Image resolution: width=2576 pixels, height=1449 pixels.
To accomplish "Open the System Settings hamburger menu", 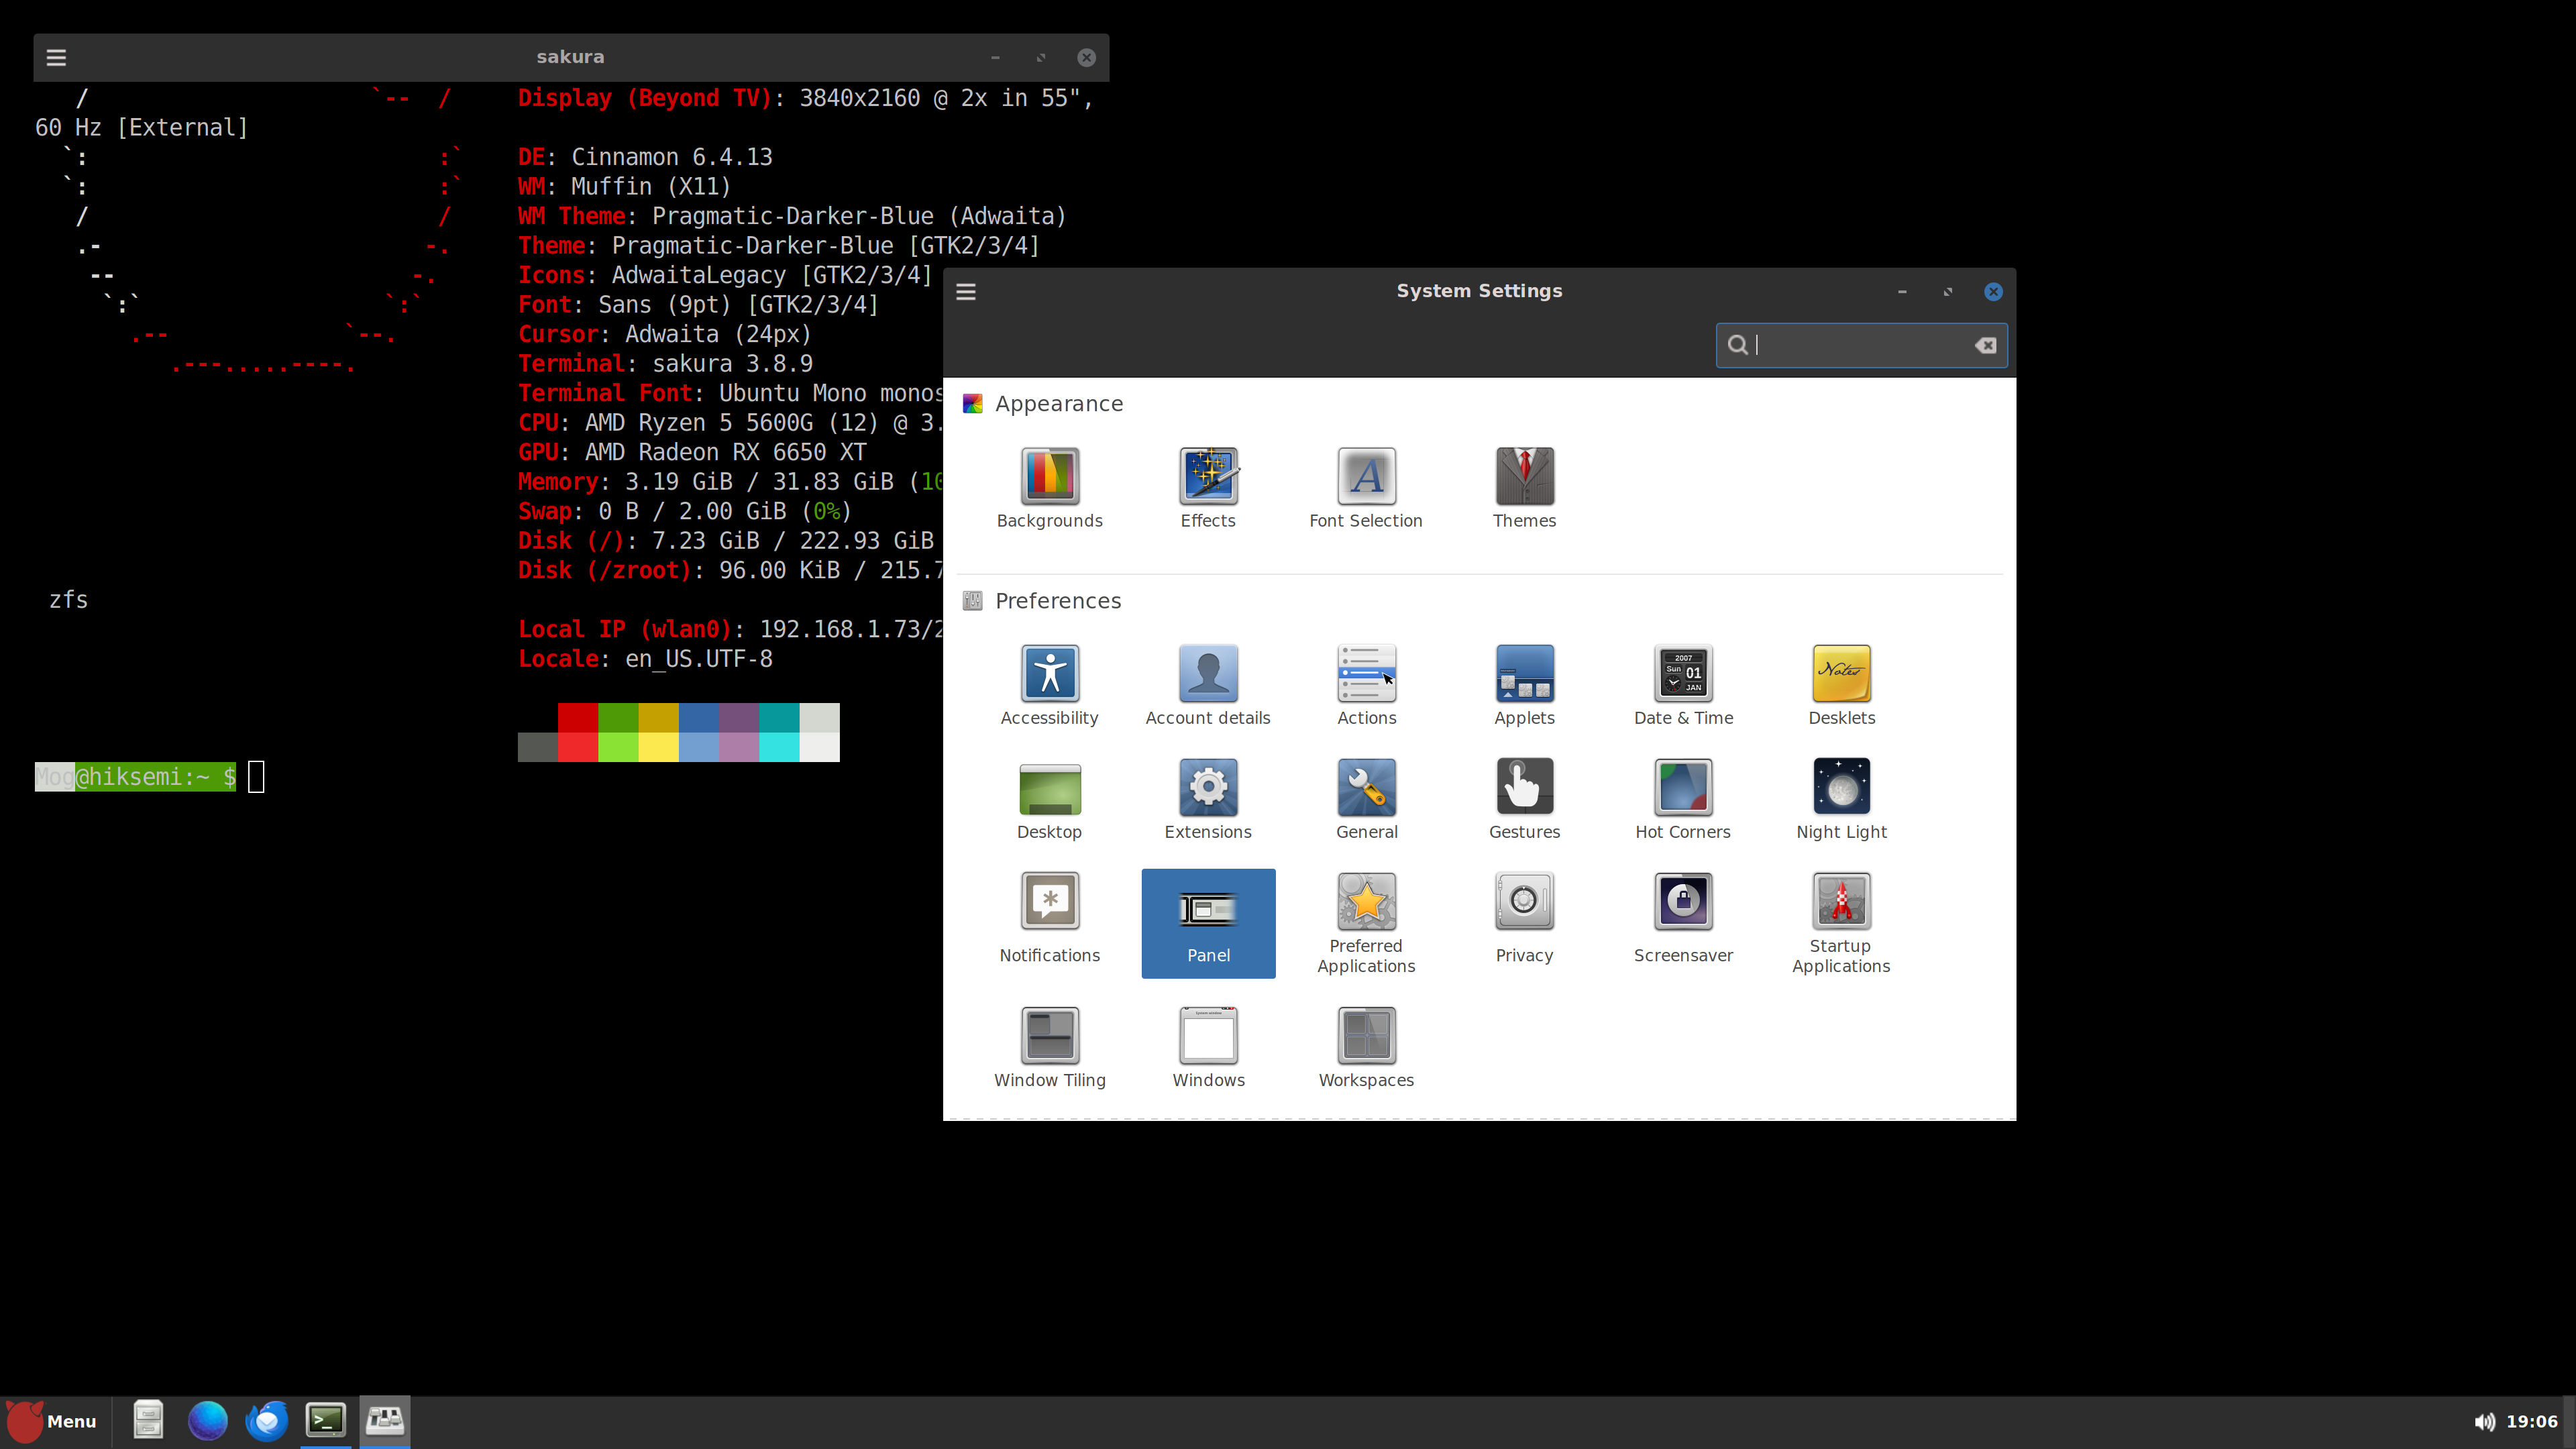I will click(966, 291).
